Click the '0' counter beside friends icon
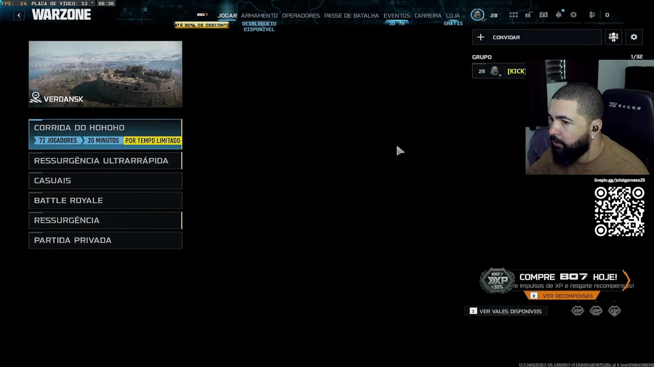Screen dimensions: 654x367 (607, 15)
